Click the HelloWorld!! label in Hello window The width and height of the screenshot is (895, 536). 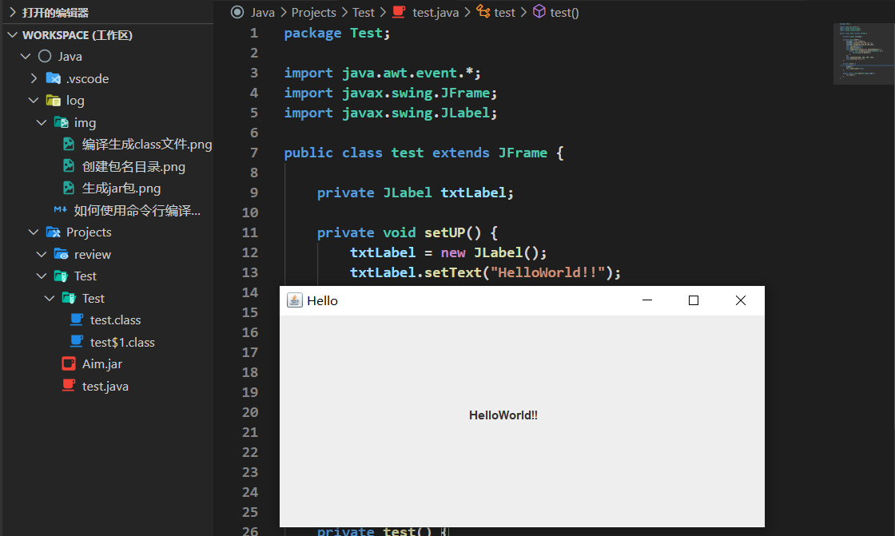(503, 415)
